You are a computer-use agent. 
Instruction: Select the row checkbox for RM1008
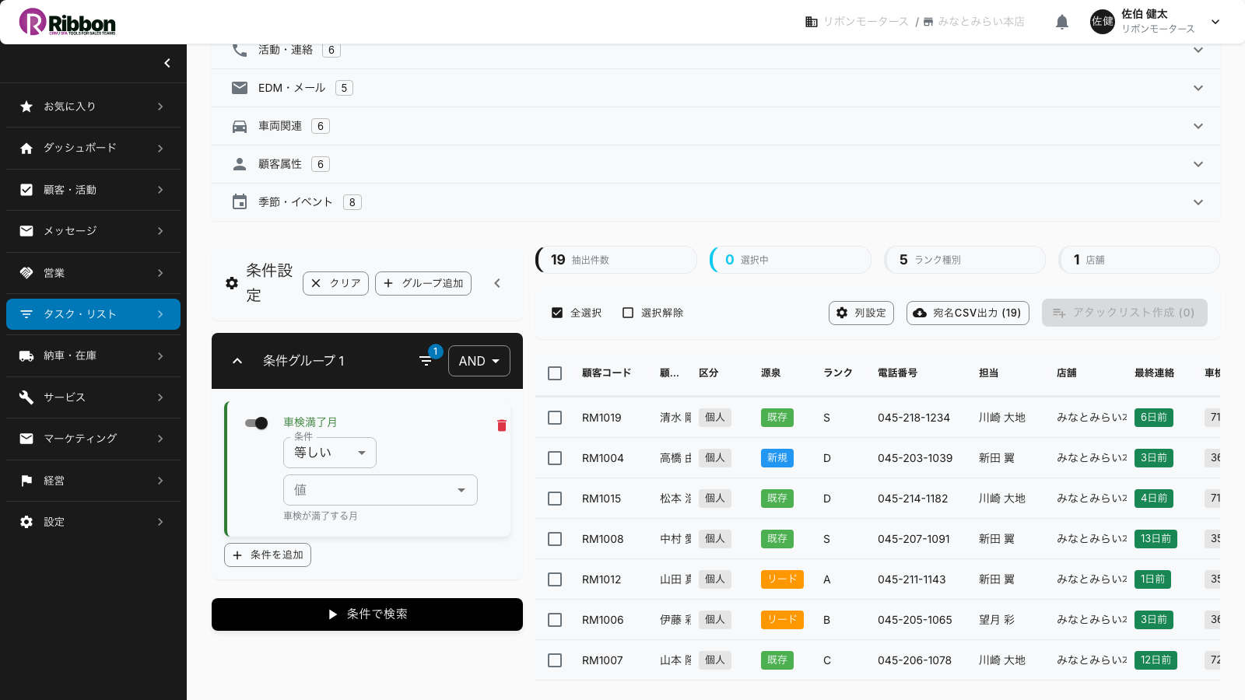[x=555, y=539]
